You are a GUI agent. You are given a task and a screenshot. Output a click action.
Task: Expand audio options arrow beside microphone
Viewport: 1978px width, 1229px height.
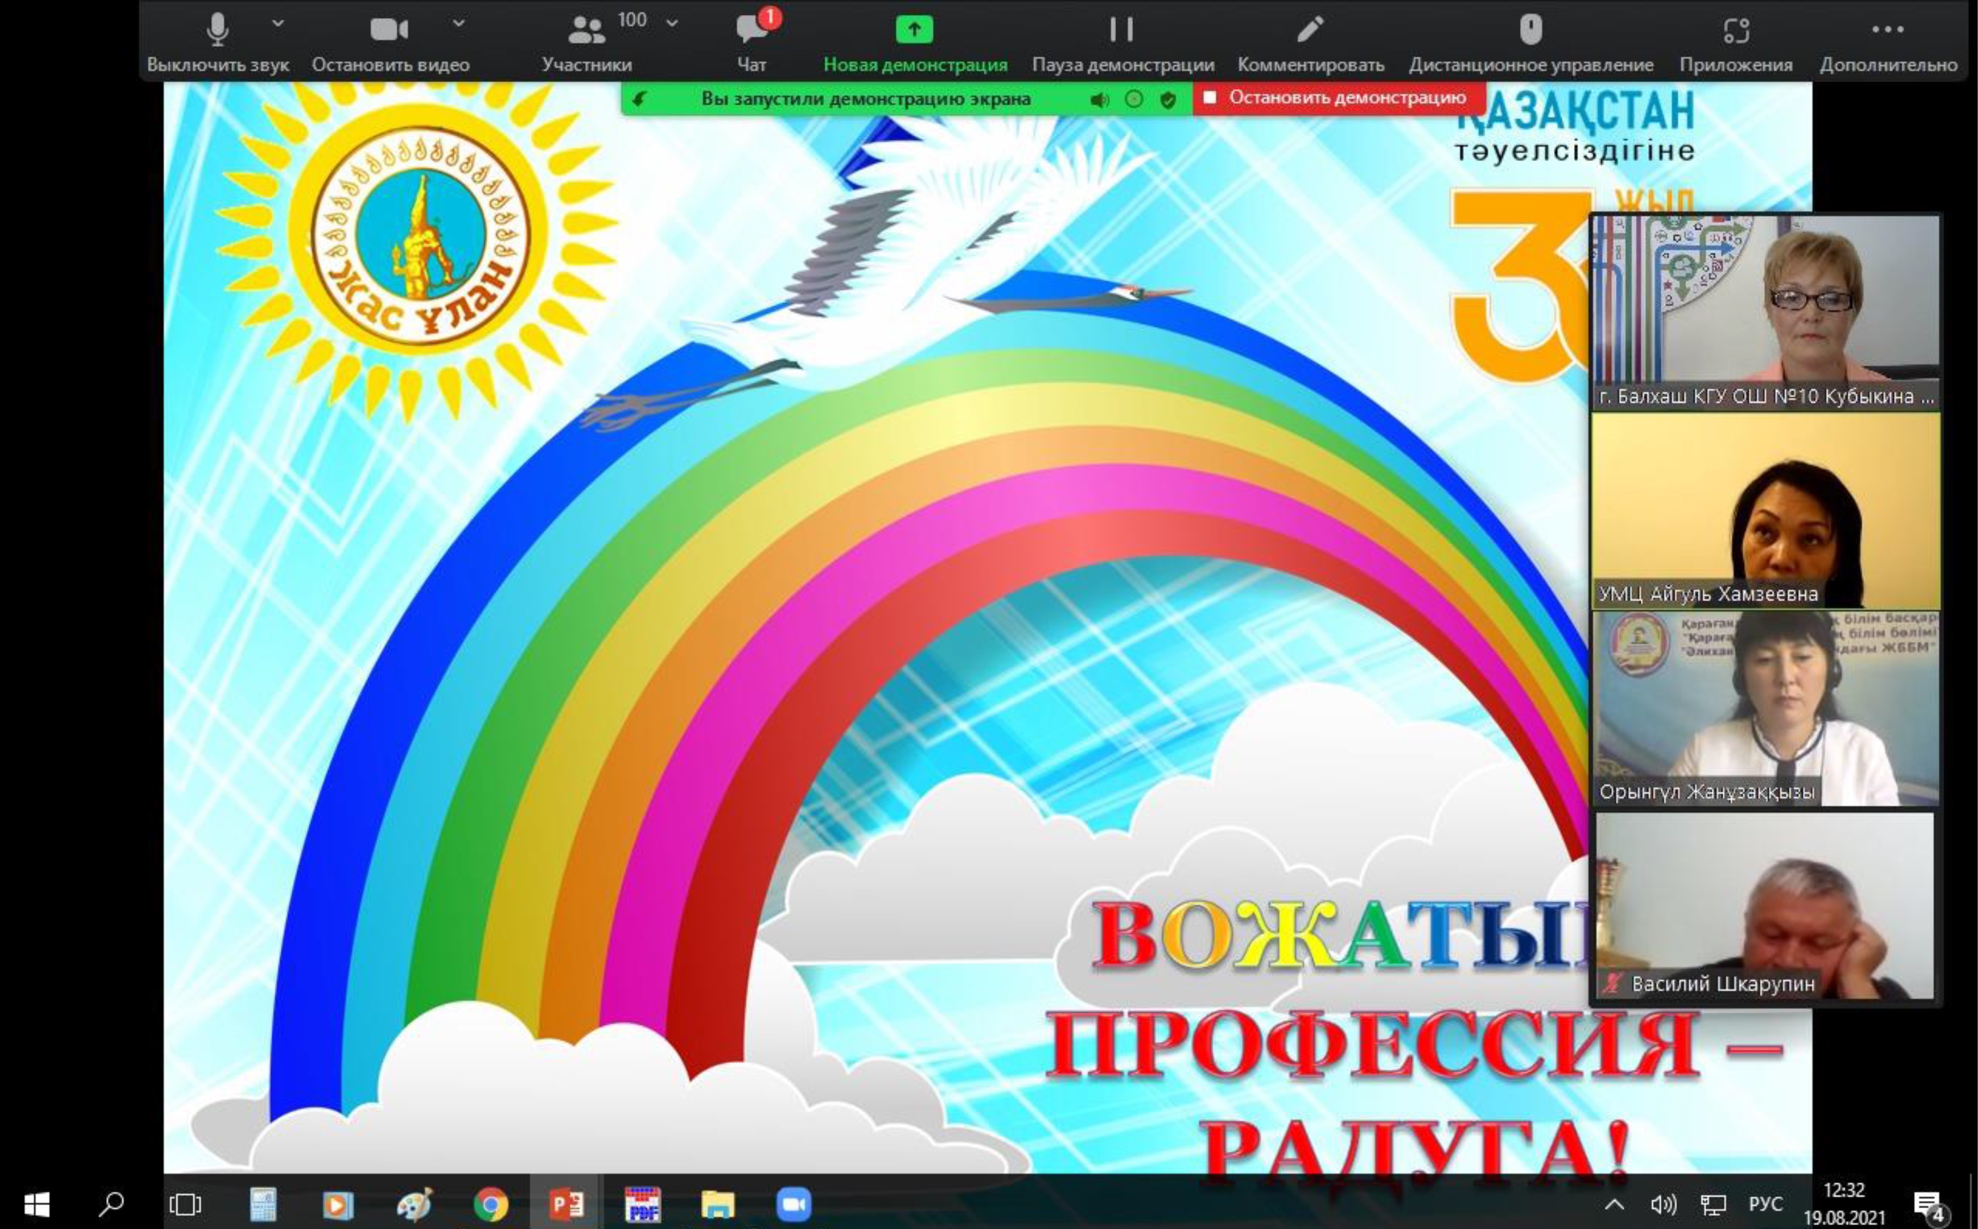pyautogui.click(x=278, y=23)
